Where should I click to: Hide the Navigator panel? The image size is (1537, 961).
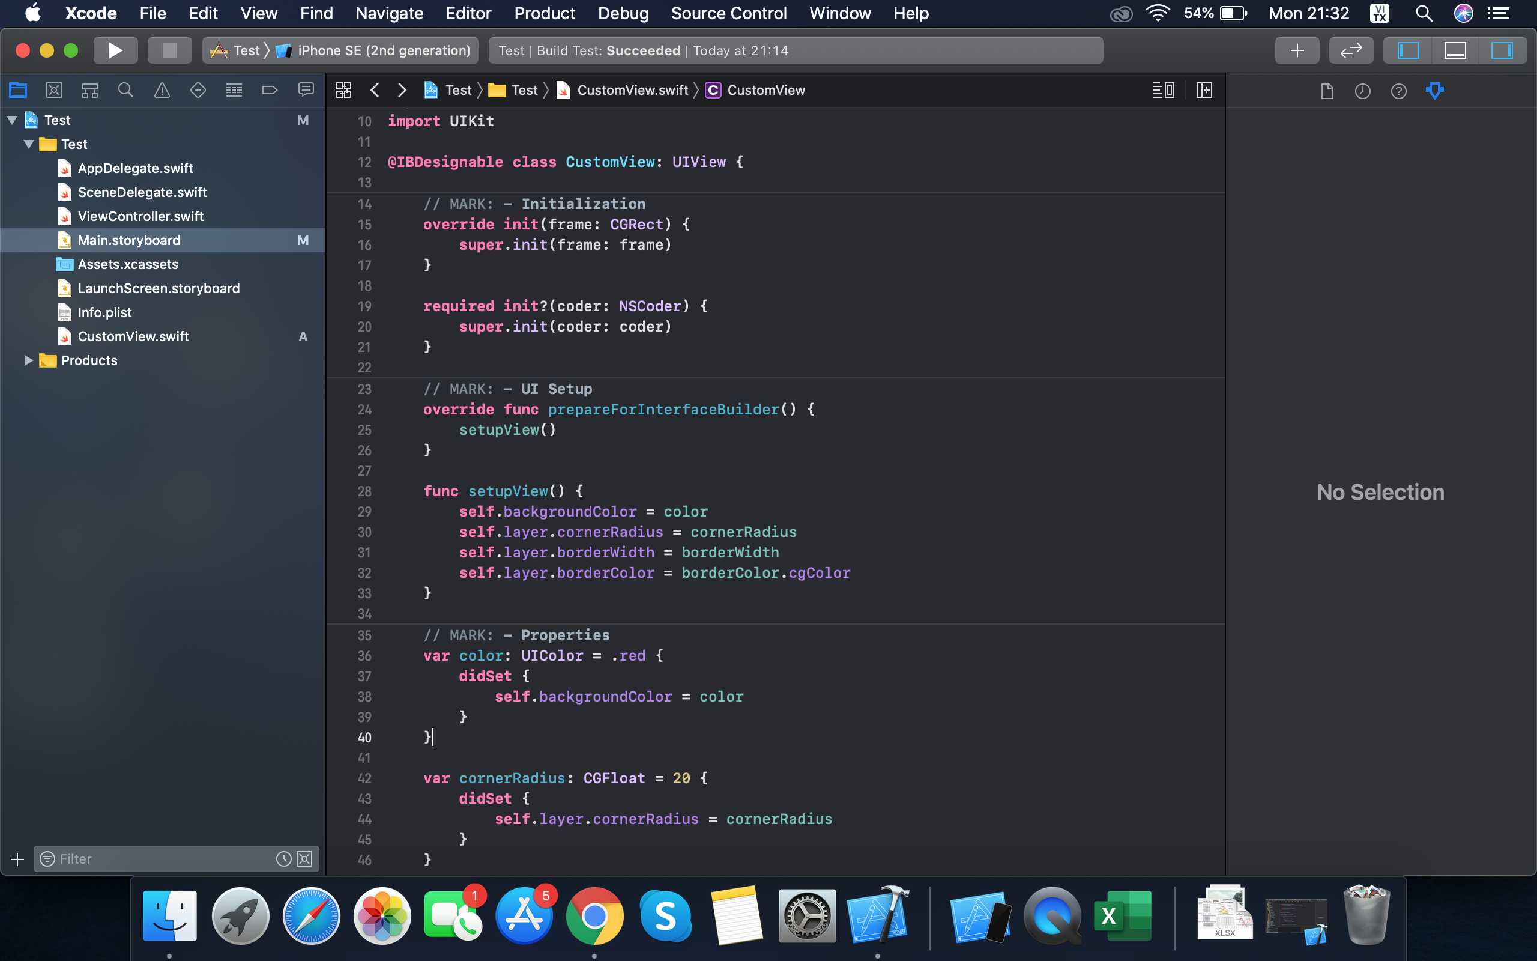coord(1407,50)
